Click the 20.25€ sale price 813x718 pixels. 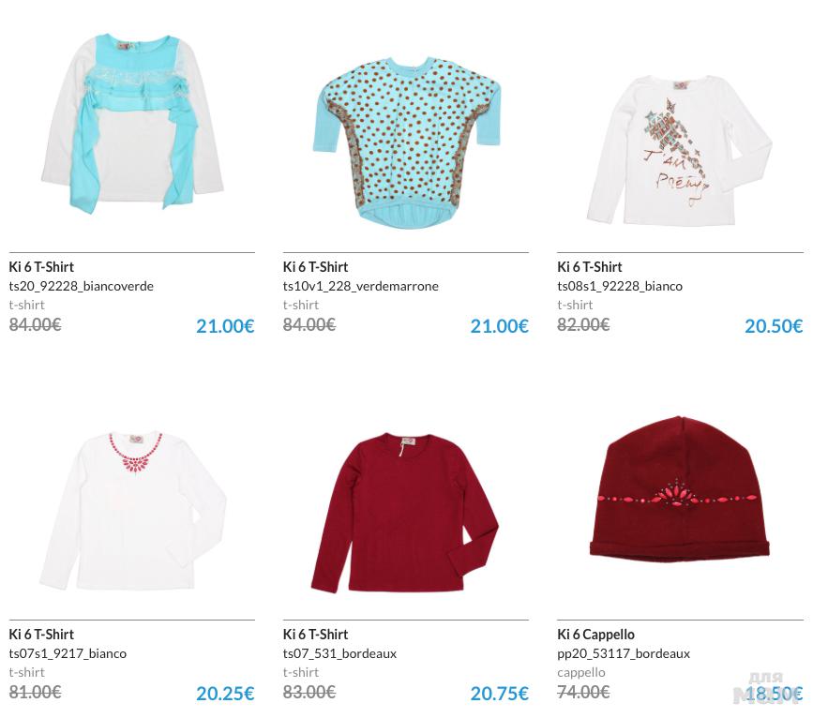click(x=225, y=694)
